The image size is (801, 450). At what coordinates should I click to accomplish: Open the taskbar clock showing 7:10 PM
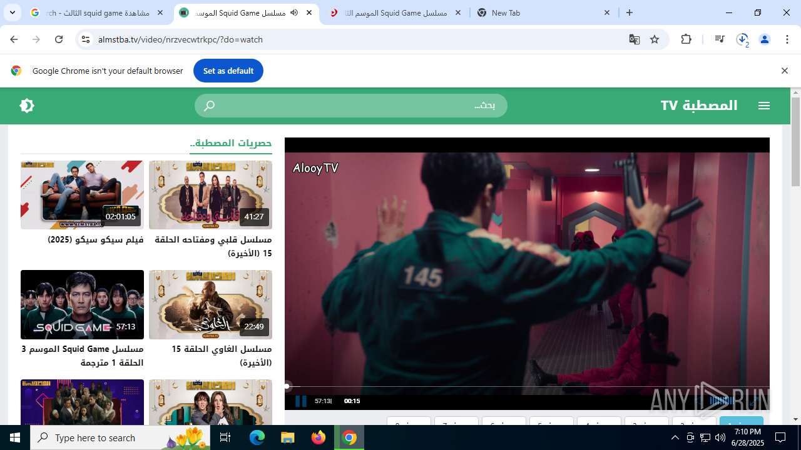[747, 437]
